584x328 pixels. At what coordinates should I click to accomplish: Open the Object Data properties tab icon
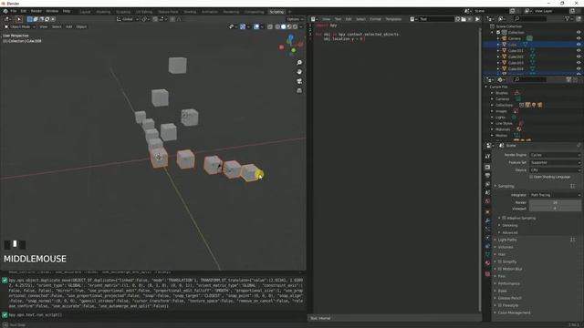487,254
